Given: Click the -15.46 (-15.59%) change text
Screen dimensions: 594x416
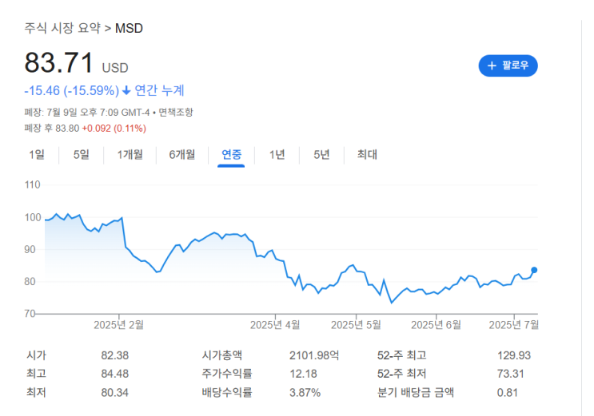Looking at the screenshot, I should [72, 90].
